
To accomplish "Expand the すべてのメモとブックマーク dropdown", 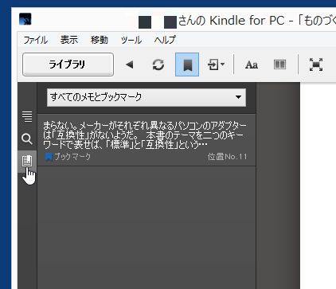I will [147, 97].
